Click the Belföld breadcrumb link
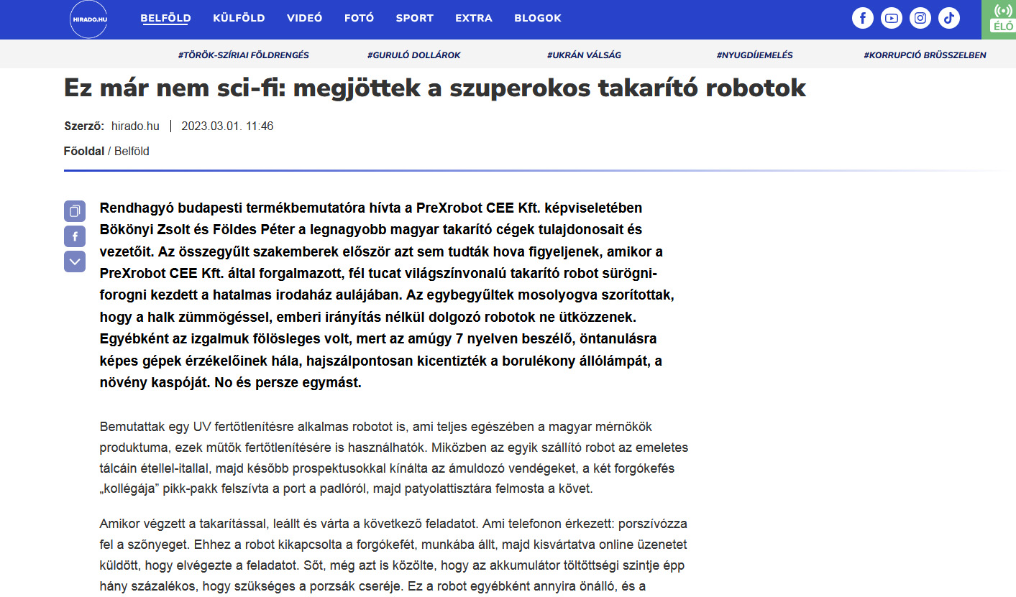Screen dimensions: 1016x597 coord(132,151)
